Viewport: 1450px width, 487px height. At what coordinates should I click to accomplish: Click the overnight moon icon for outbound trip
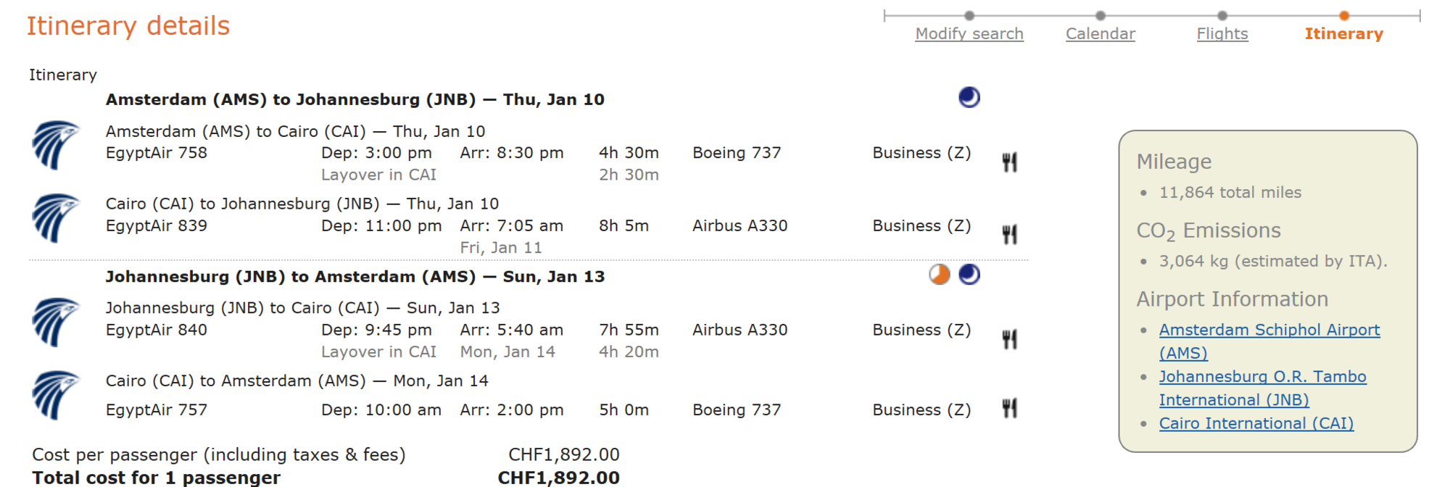tap(969, 97)
